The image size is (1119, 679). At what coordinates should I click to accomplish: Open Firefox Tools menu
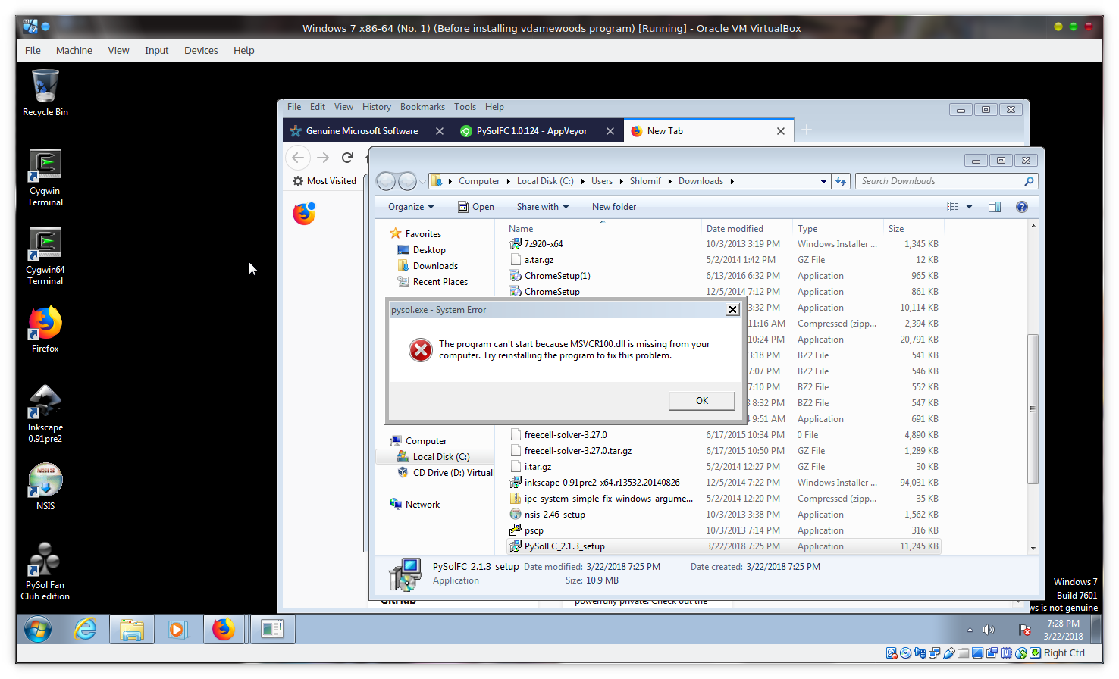[465, 107]
